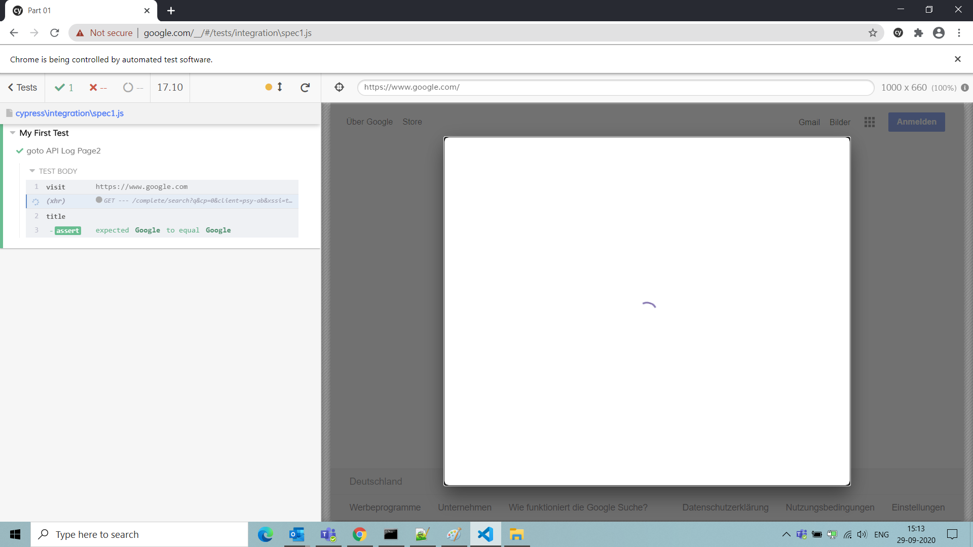The image size is (973, 547).
Task: Dismiss the automated test software banner
Action: click(x=957, y=59)
